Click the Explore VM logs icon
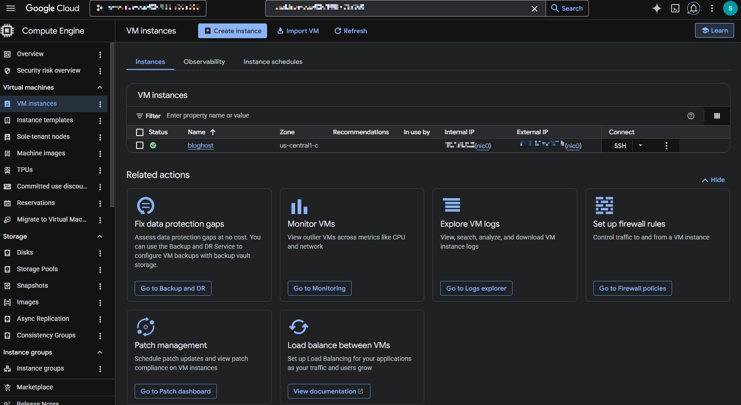 [452, 205]
